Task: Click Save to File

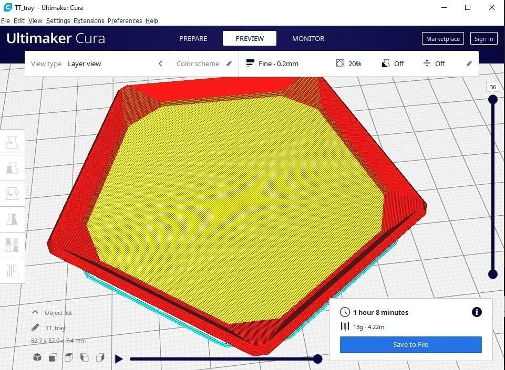Action: point(410,345)
